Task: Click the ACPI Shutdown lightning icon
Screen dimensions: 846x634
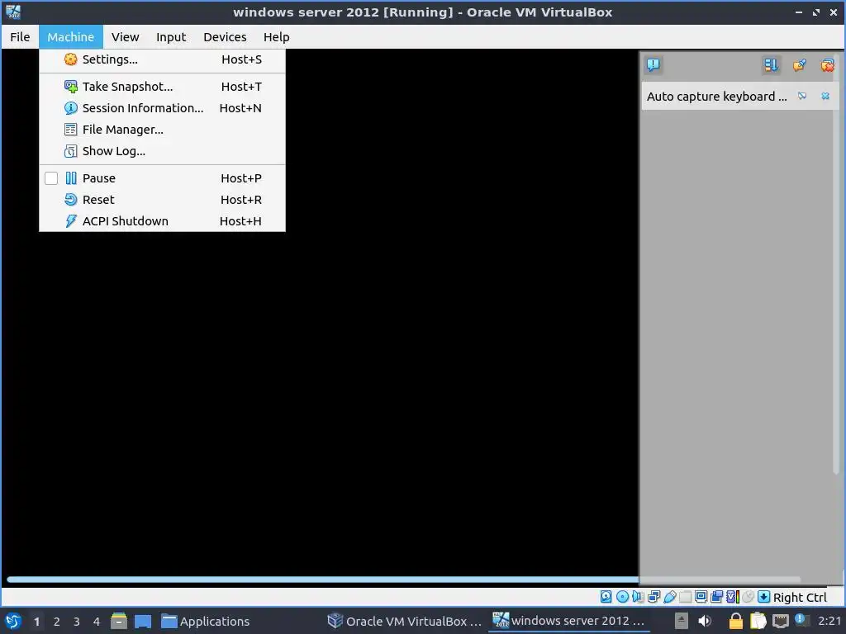Action: tap(71, 221)
